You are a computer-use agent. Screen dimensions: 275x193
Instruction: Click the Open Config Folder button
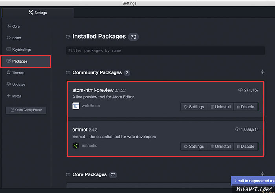coord(26,110)
